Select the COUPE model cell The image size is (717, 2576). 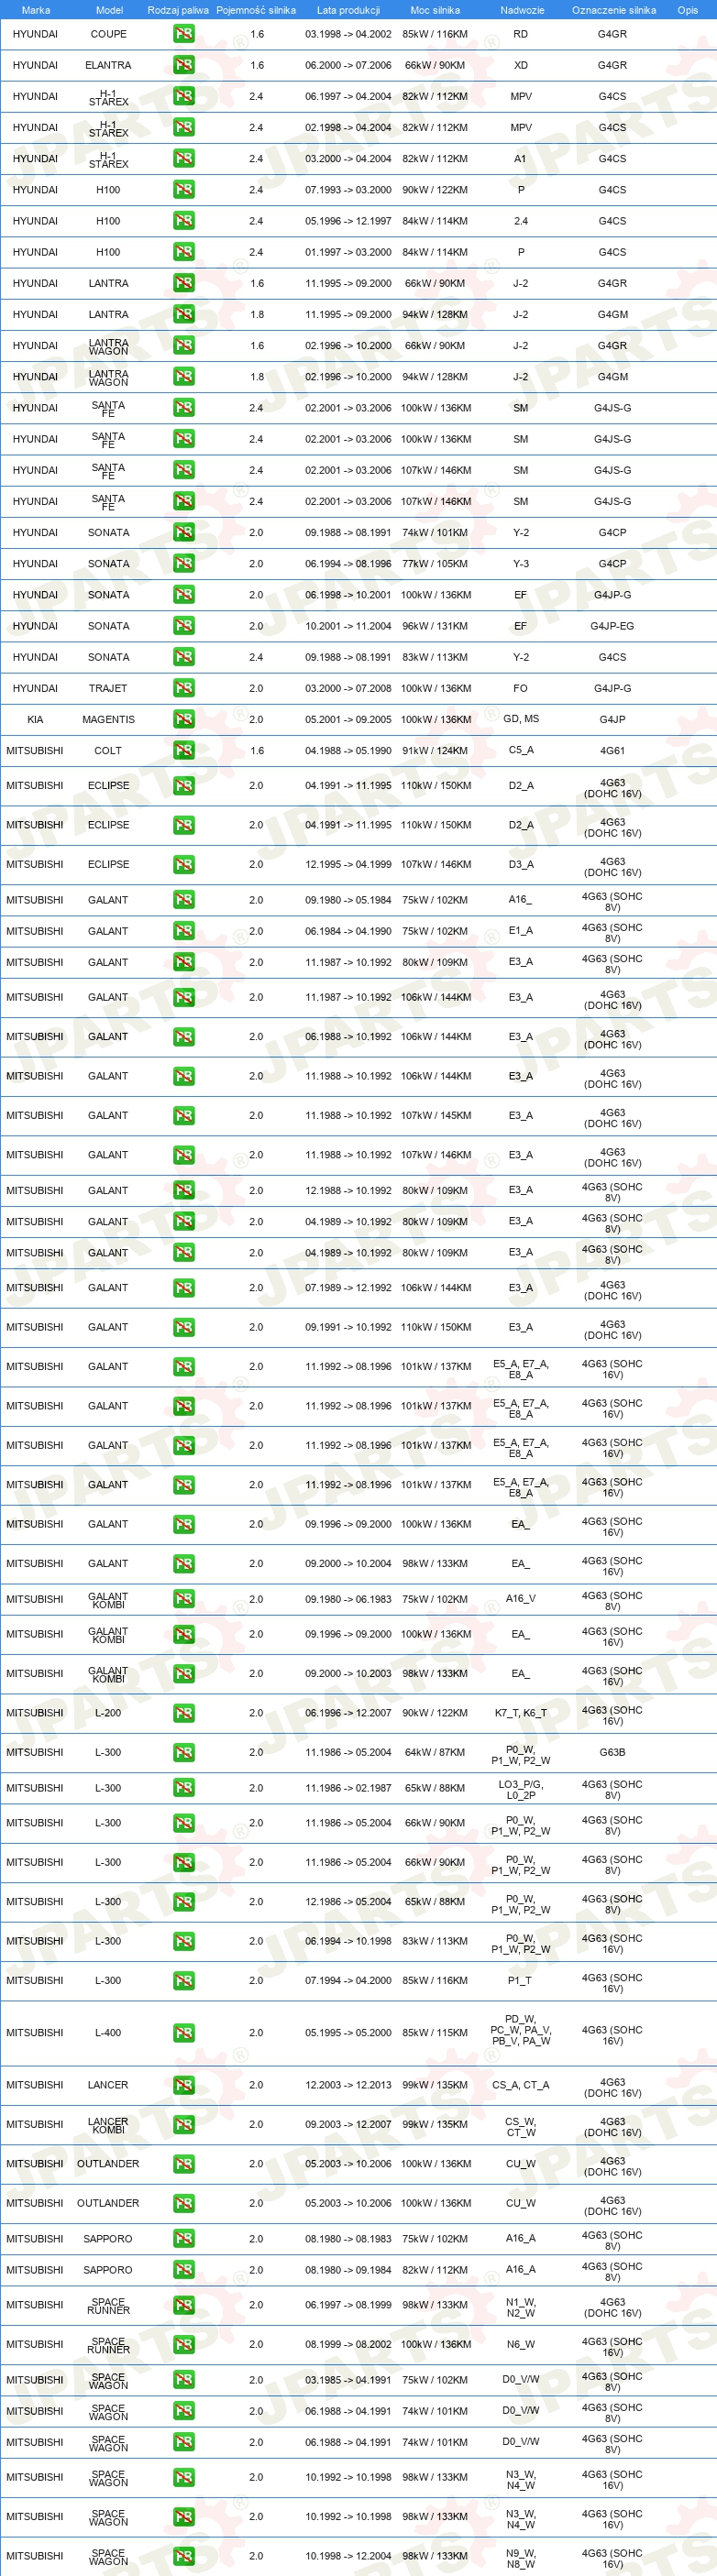point(109,34)
